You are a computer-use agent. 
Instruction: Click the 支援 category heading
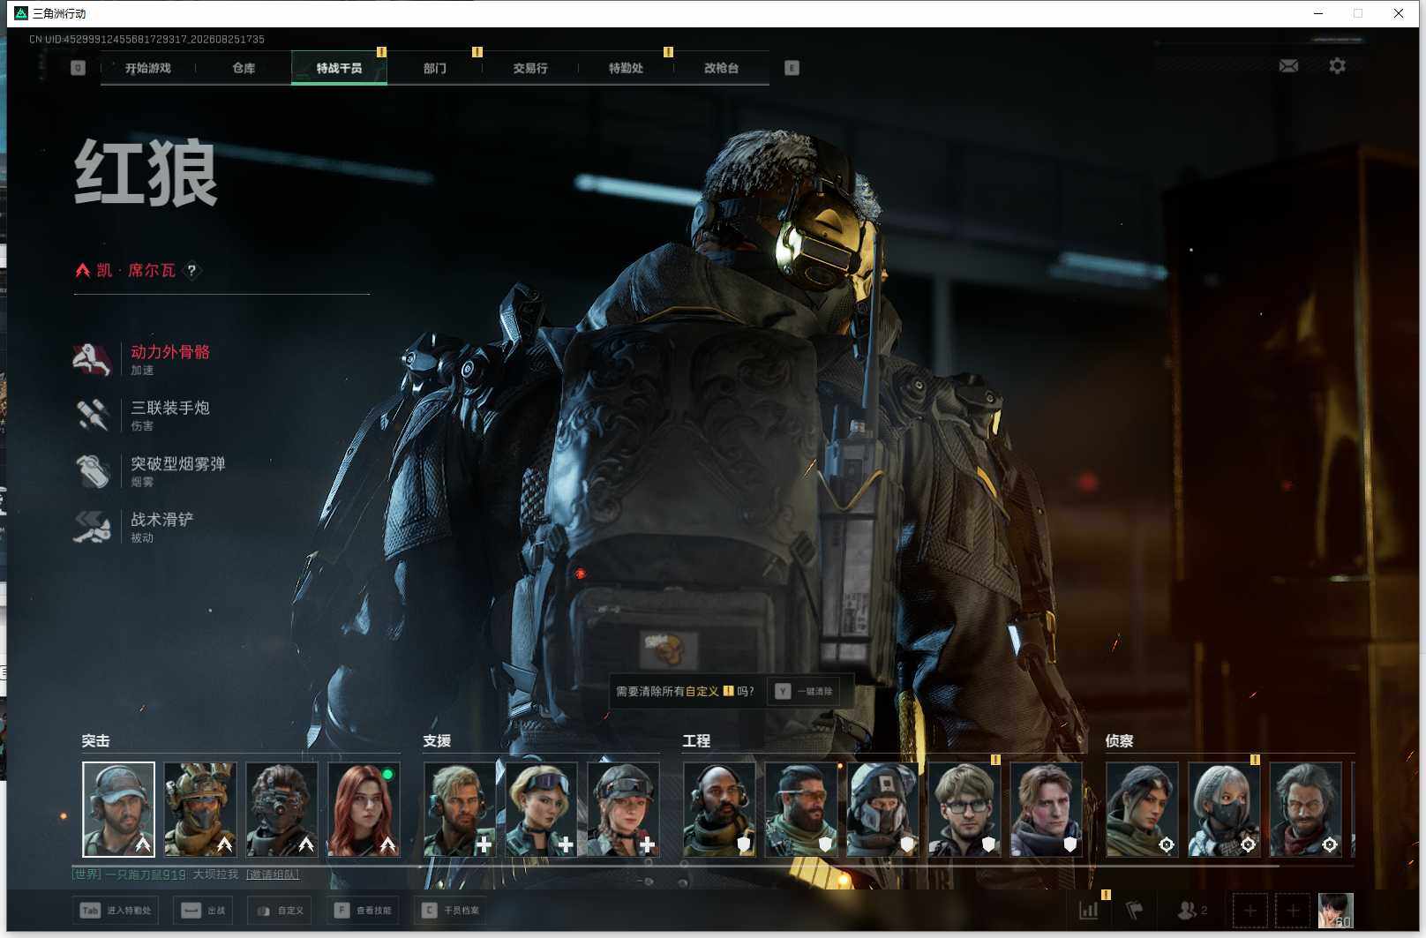pos(437,741)
